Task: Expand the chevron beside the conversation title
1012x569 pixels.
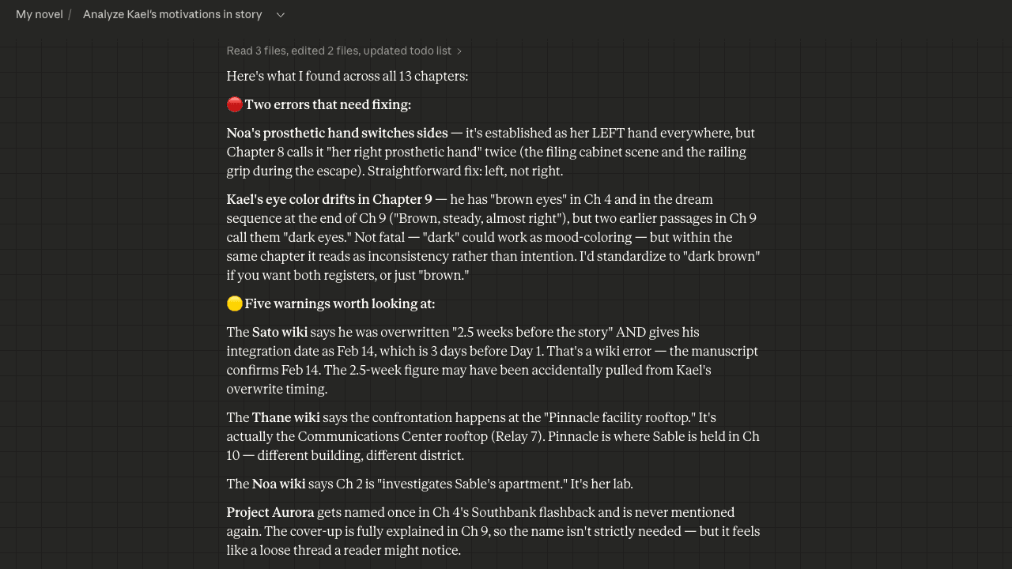Action: point(280,14)
